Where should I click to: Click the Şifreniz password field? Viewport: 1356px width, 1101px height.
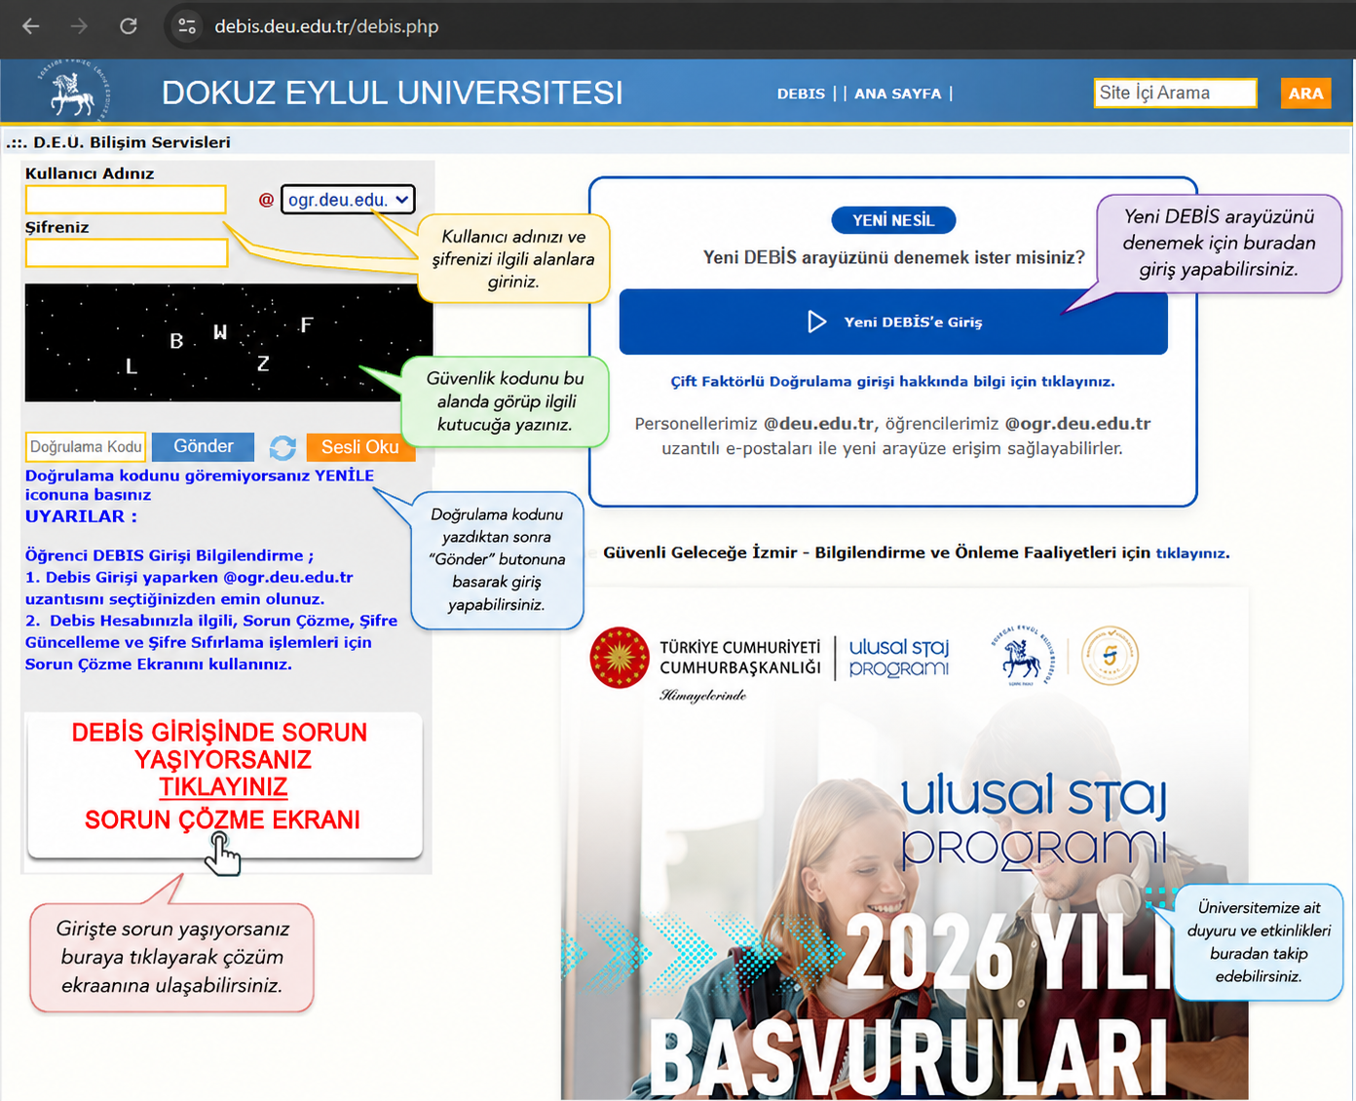tap(126, 253)
